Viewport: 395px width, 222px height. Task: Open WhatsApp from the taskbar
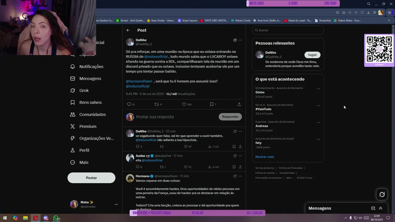56,218
